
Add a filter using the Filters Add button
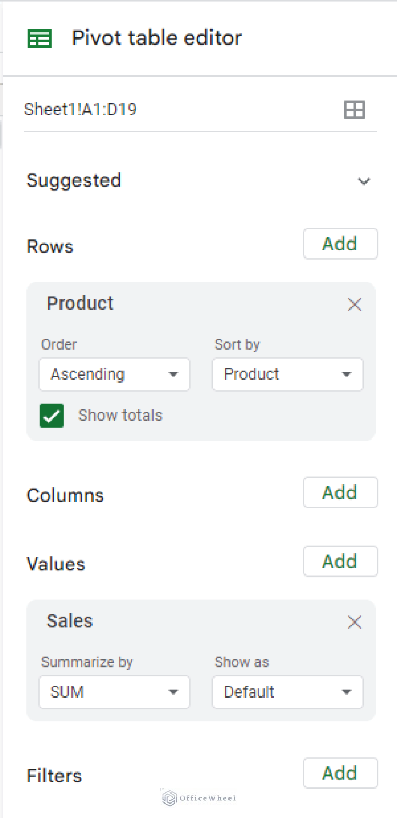[x=340, y=773]
